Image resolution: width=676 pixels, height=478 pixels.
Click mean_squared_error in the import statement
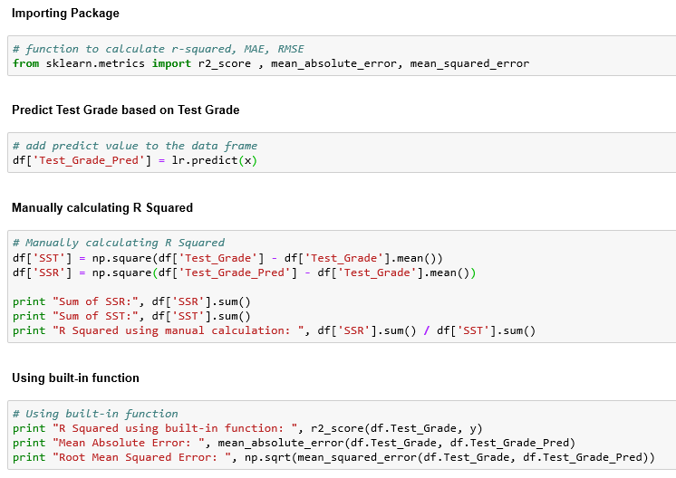(x=469, y=63)
